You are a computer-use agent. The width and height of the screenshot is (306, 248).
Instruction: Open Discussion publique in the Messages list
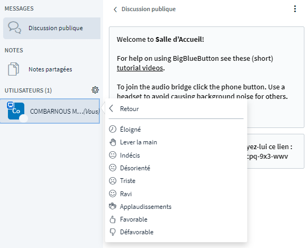[52, 28]
